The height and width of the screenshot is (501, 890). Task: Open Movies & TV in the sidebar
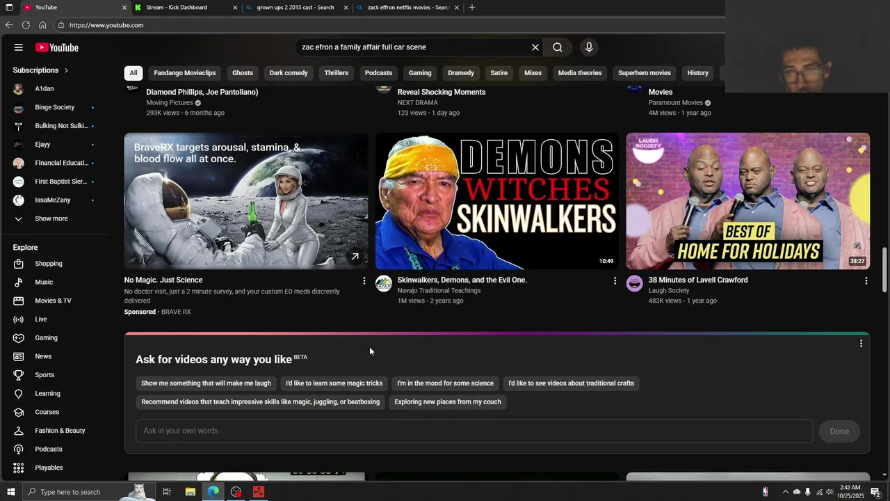point(54,301)
